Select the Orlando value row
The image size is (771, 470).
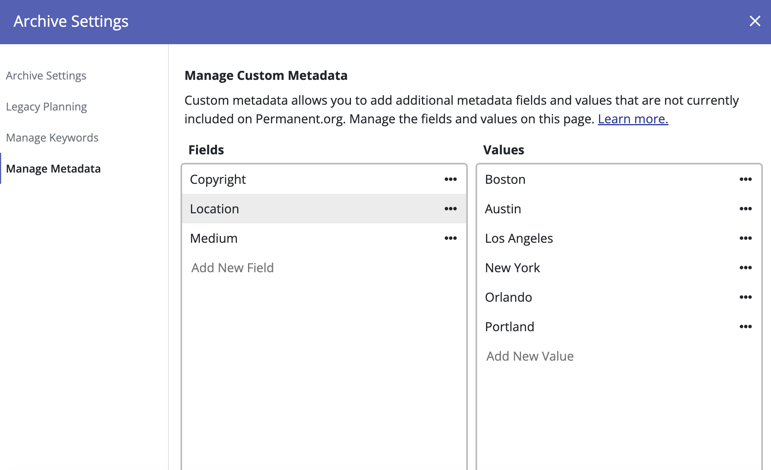click(509, 297)
